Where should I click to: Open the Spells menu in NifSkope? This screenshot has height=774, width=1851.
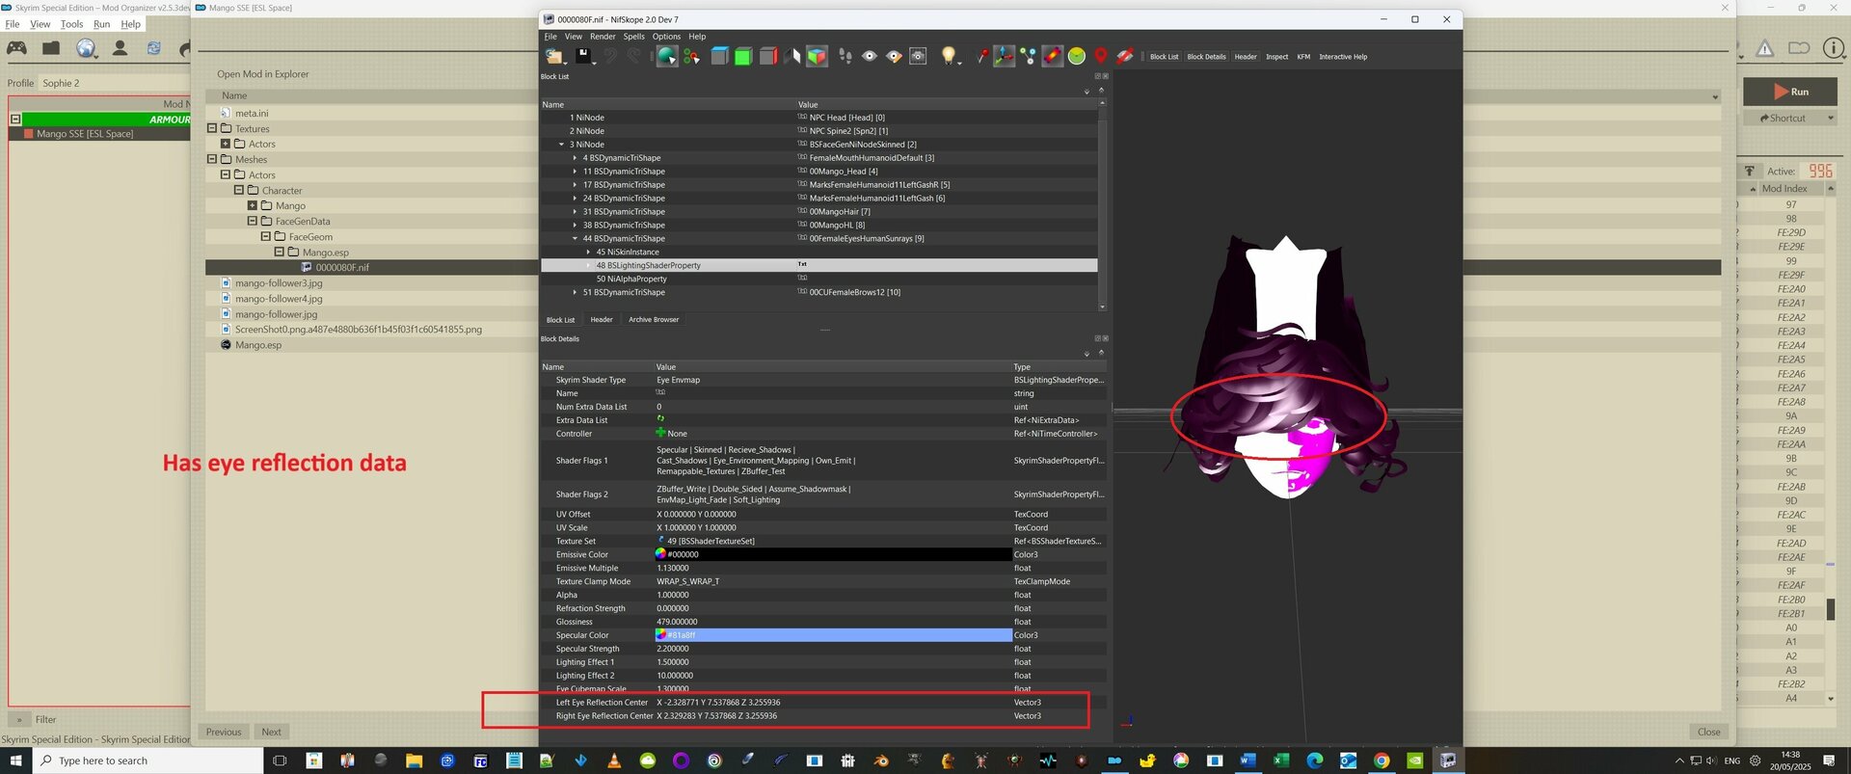(x=634, y=37)
